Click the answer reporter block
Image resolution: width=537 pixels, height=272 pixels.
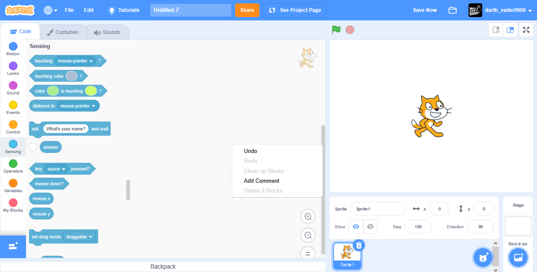pyautogui.click(x=51, y=147)
